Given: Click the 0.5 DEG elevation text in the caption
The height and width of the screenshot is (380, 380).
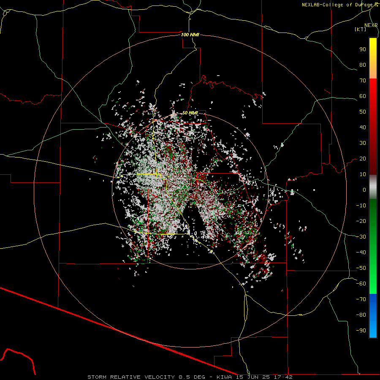Looking at the screenshot, I should tap(192, 377).
